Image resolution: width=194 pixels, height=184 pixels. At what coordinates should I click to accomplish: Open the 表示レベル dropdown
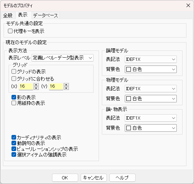(63, 58)
